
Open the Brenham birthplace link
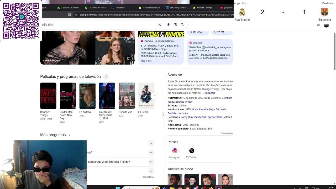coord(227,98)
